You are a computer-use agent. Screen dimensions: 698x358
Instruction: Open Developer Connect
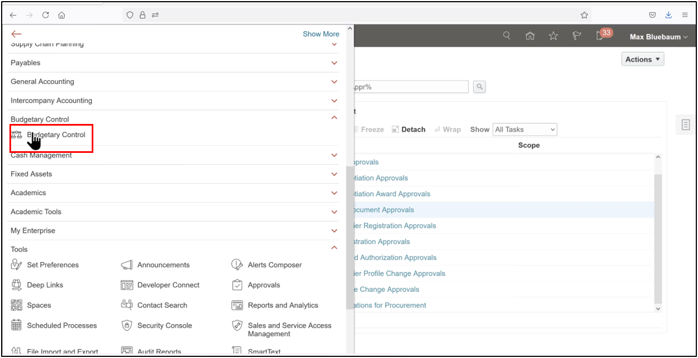click(x=168, y=285)
